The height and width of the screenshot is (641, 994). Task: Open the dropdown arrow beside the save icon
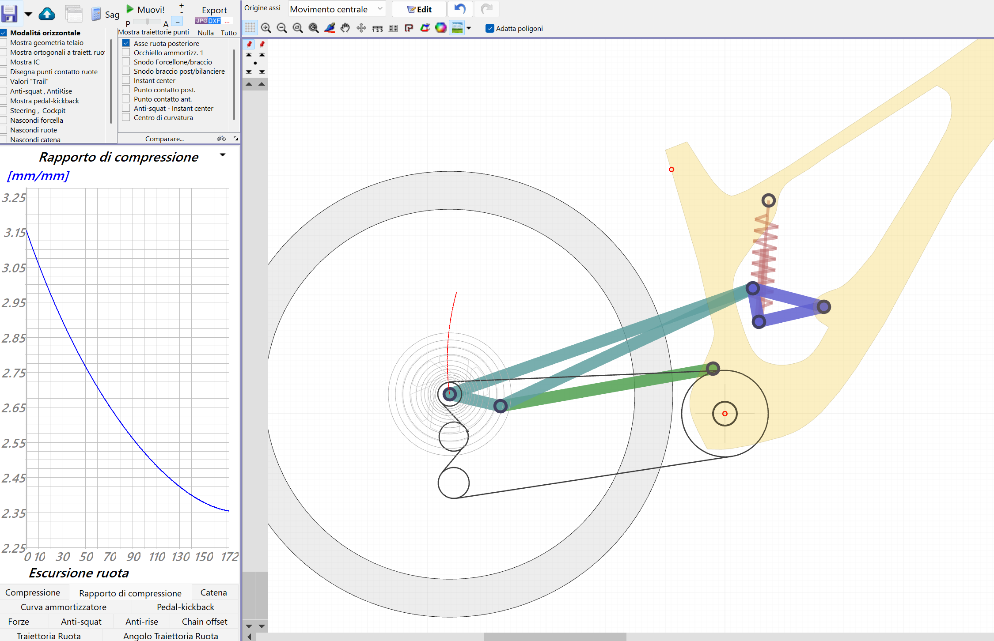[x=28, y=14]
